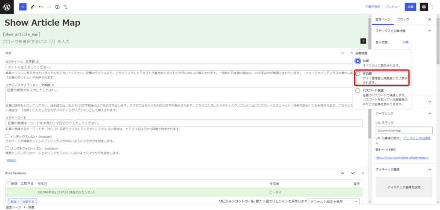Save draft with 下書き保存
440x210 pixels.
pyautogui.click(x=373, y=7)
